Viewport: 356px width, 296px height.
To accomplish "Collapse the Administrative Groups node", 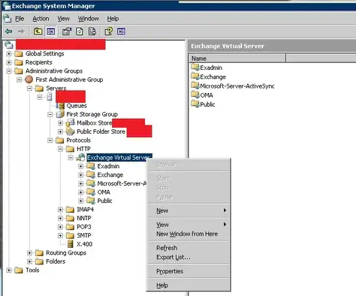I will (9, 71).
